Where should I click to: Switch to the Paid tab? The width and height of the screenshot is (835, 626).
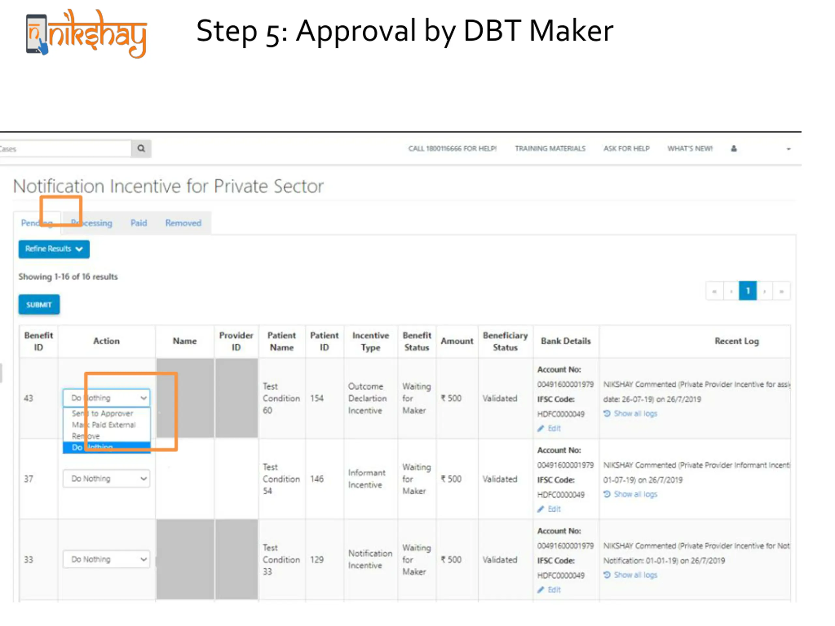pyautogui.click(x=139, y=223)
